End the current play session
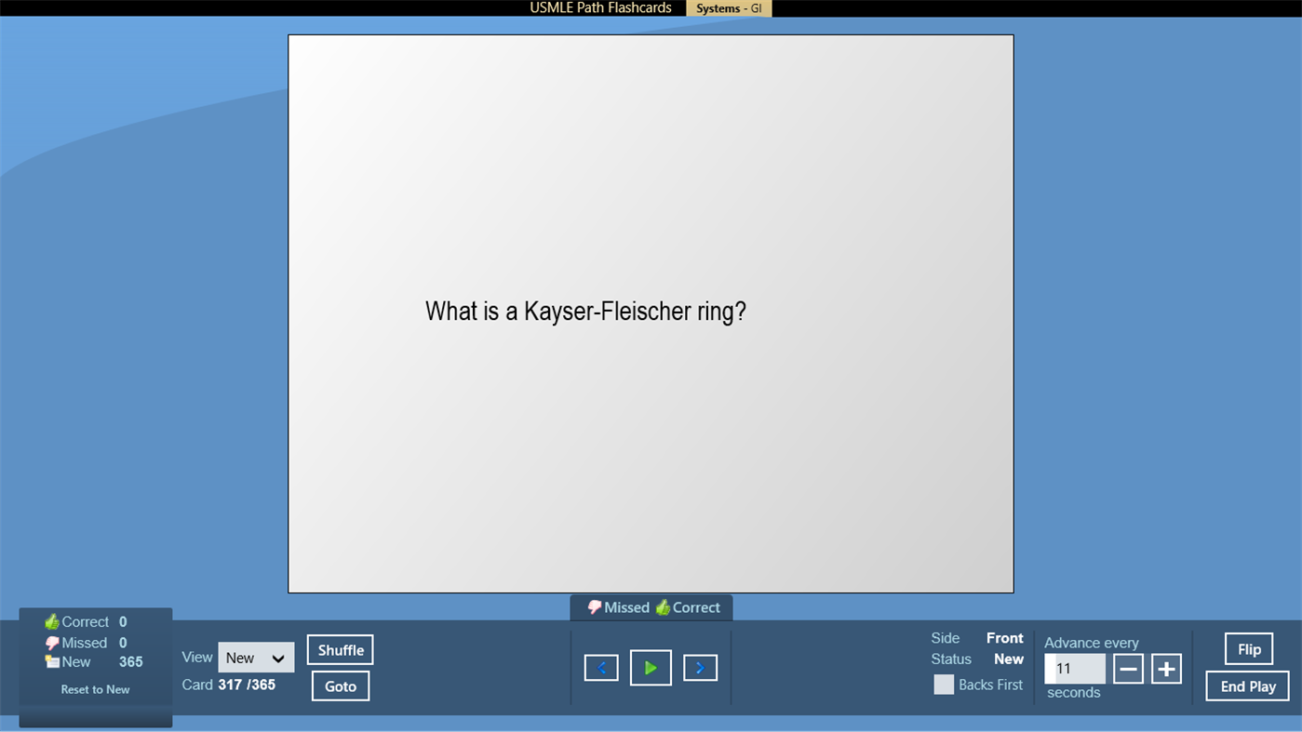Viewport: 1302px width, 732px height. click(1247, 685)
